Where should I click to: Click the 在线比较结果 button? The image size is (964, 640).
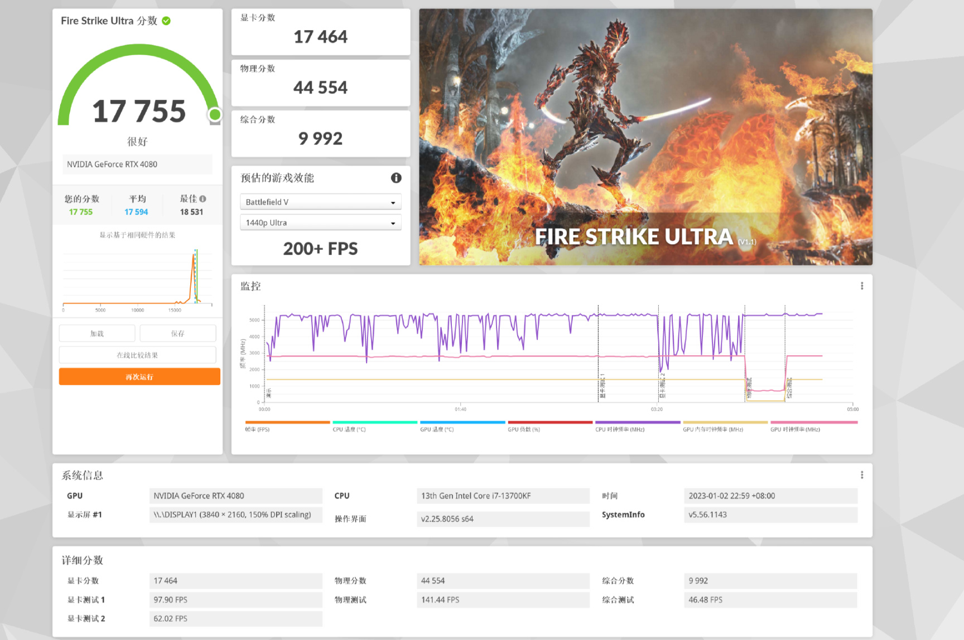[137, 355]
